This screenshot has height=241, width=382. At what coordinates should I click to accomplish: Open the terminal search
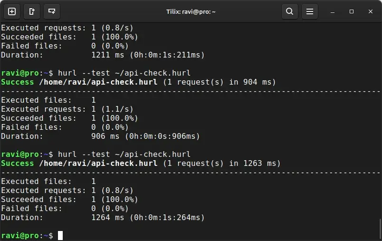click(290, 11)
